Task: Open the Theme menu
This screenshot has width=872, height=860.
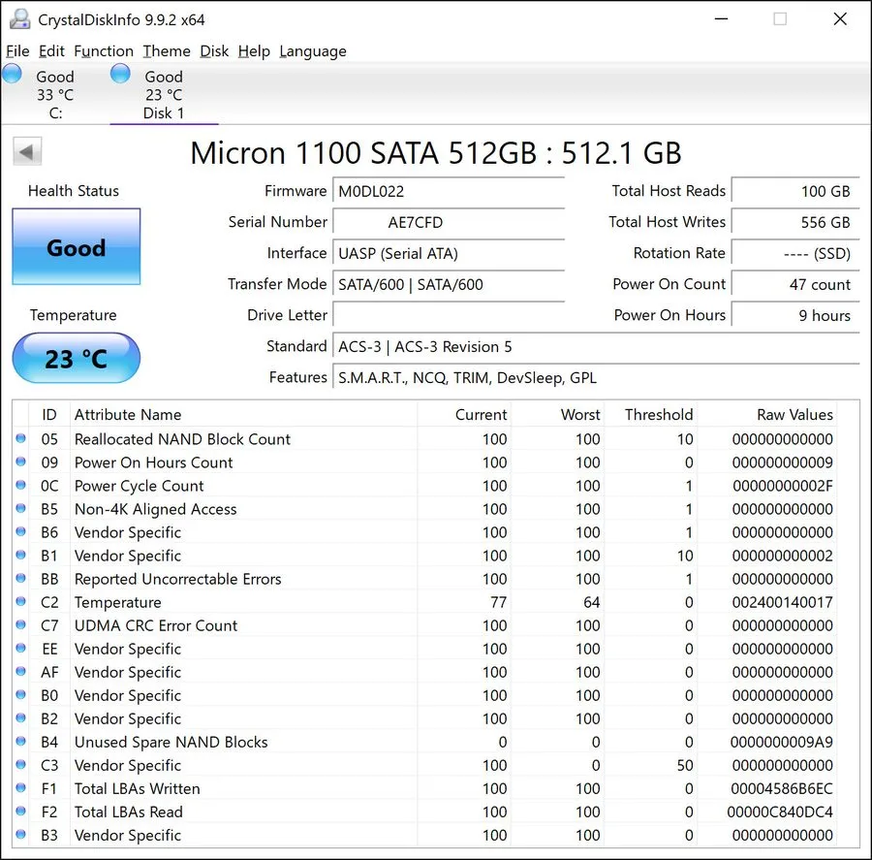Action: coord(167,51)
